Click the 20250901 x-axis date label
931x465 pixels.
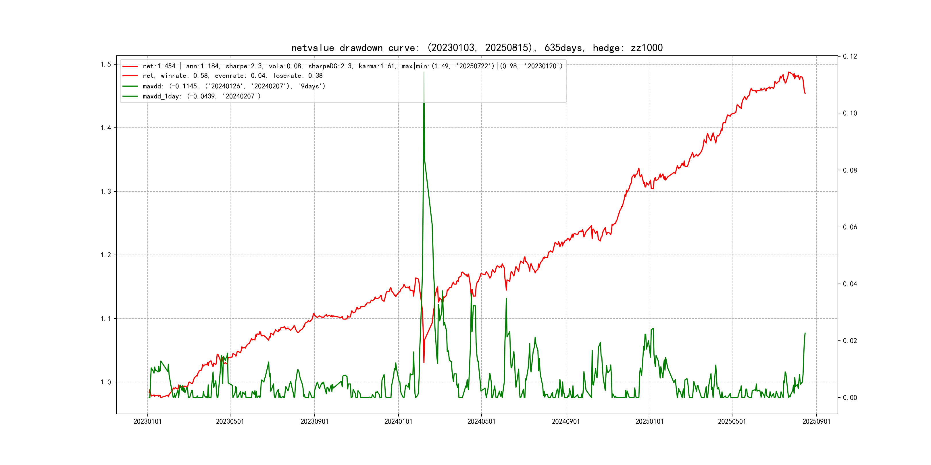[x=816, y=422]
